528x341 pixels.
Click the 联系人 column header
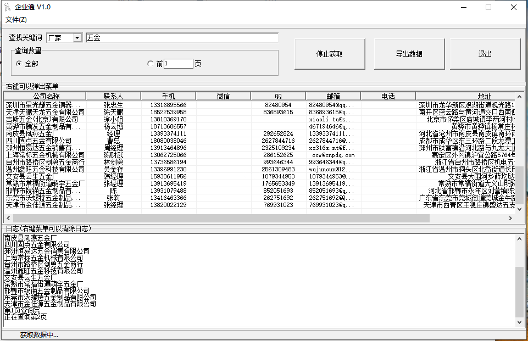click(x=113, y=96)
